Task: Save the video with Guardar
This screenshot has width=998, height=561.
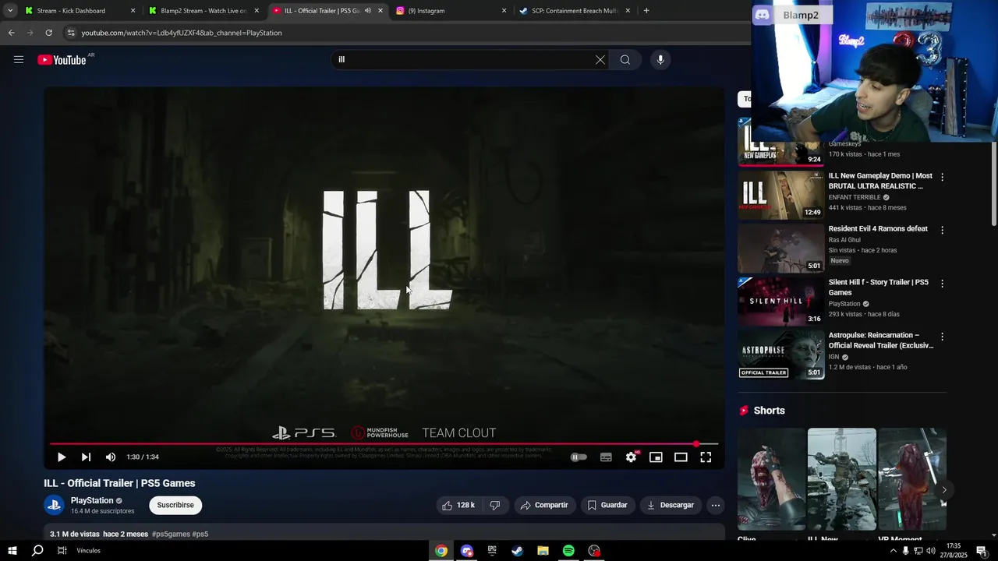Action: coord(607,505)
